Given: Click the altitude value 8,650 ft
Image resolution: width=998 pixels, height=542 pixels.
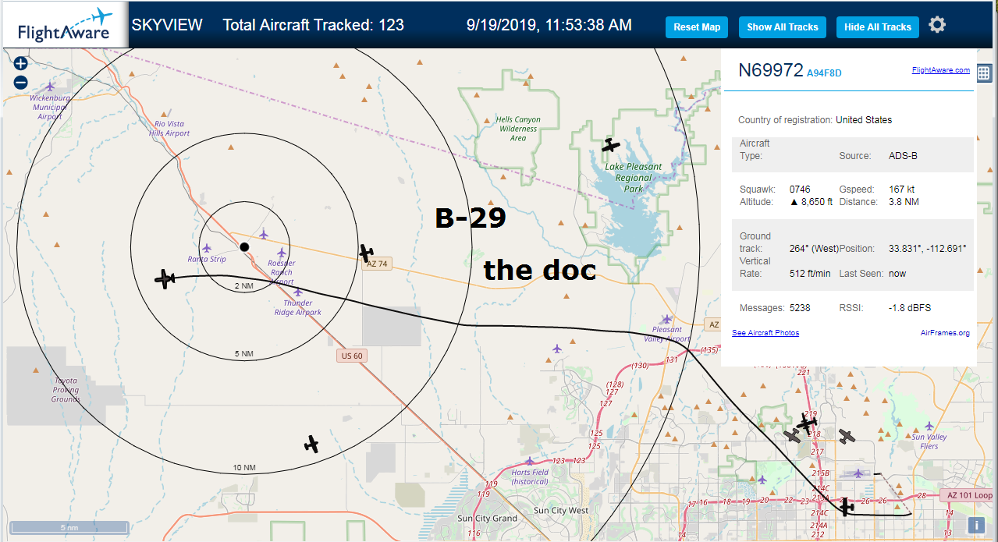Looking at the screenshot, I should [x=812, y=202].
